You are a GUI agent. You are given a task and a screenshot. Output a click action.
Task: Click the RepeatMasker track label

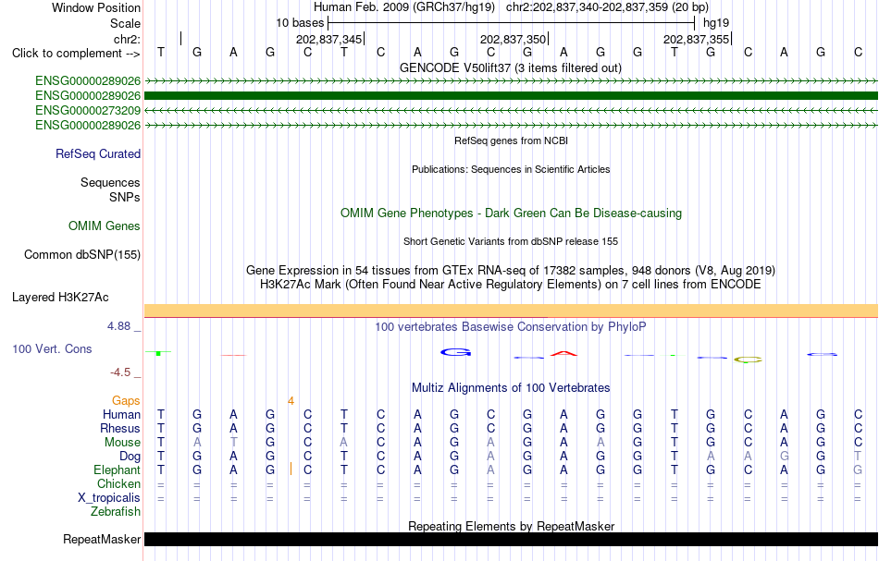102,540
